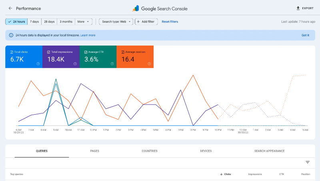Open the help icon on Total impressions card
This screenshot has height=181, width=320.
click(75, 64)
